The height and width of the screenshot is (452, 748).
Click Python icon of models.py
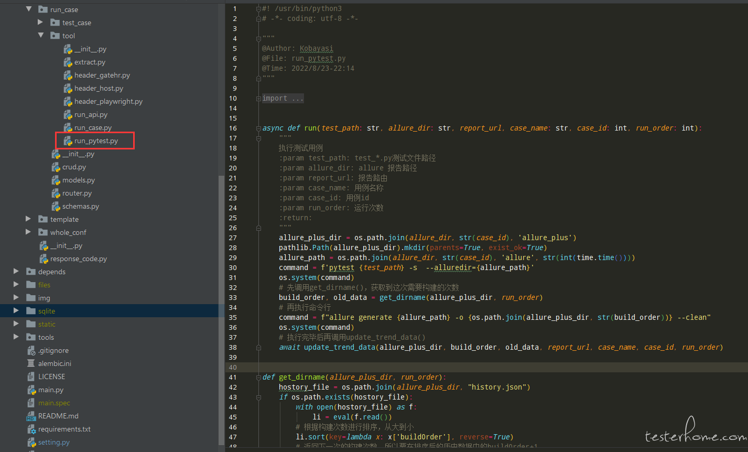tap(56, 180)
